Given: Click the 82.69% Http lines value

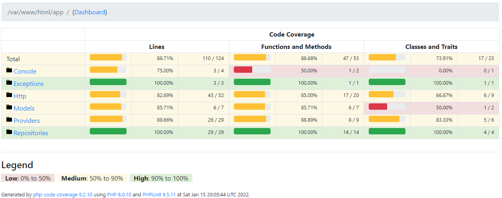Looking at the screenshot, I should [165, 95].
